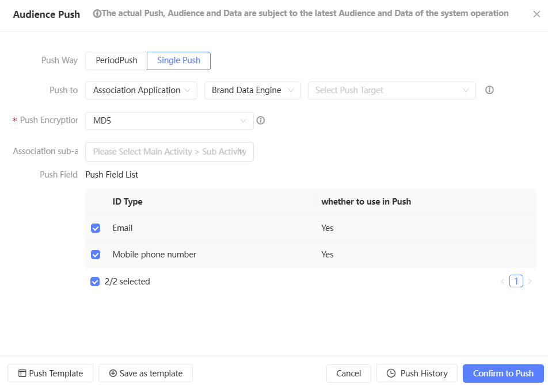Viewport: 548px width, 385px height.
Task: Expand the MD5 encryption dropdown
Action: [169, 121]
